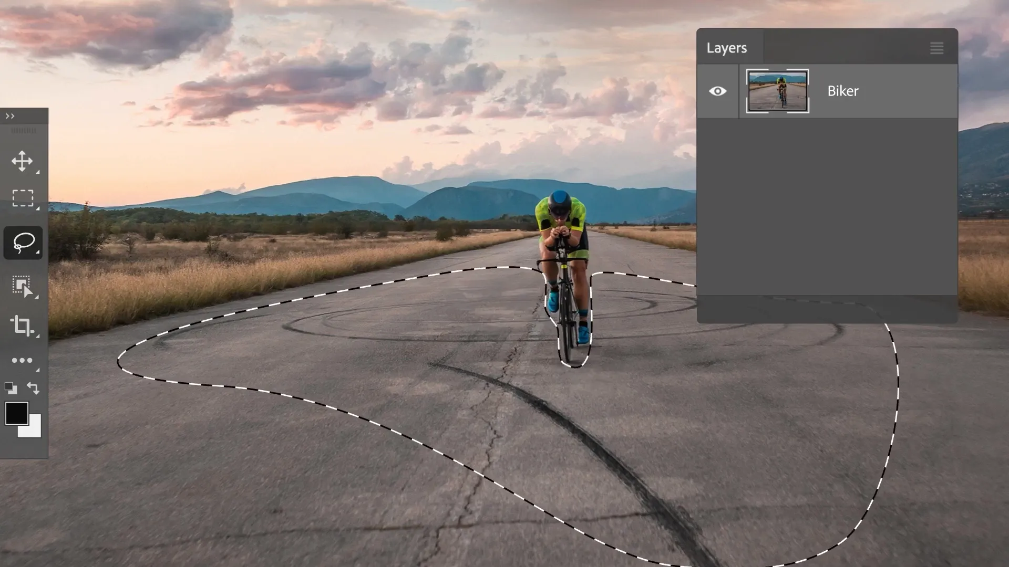The height and width of the screenshot is (567, 1009).
Task: Activate the Rectangular Marquee tool
Action: [22, 198]
